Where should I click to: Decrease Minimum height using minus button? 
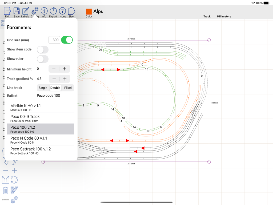click(54, 69)
